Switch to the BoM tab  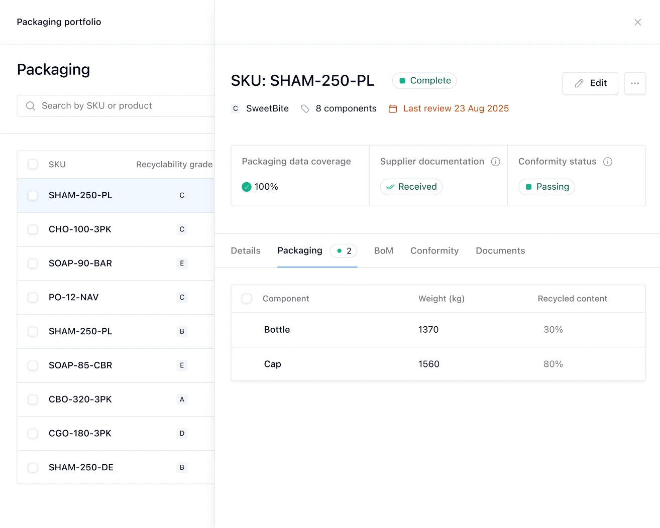[x=384, y=250]
